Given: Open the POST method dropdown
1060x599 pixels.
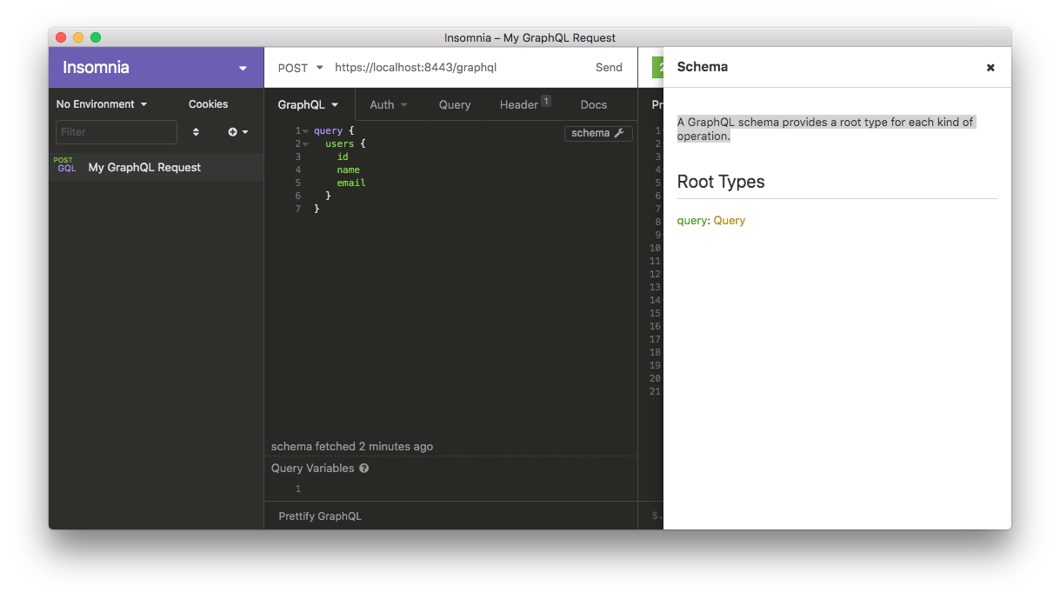Looking at the screenshot, I should (x=300, y=68).
